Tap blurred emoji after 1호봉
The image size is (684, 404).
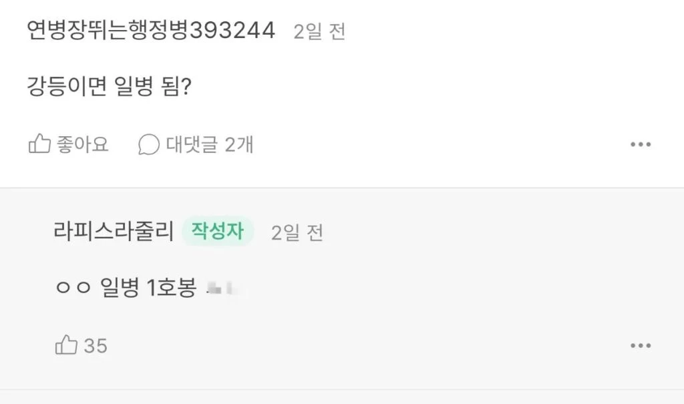pos(226,288)
